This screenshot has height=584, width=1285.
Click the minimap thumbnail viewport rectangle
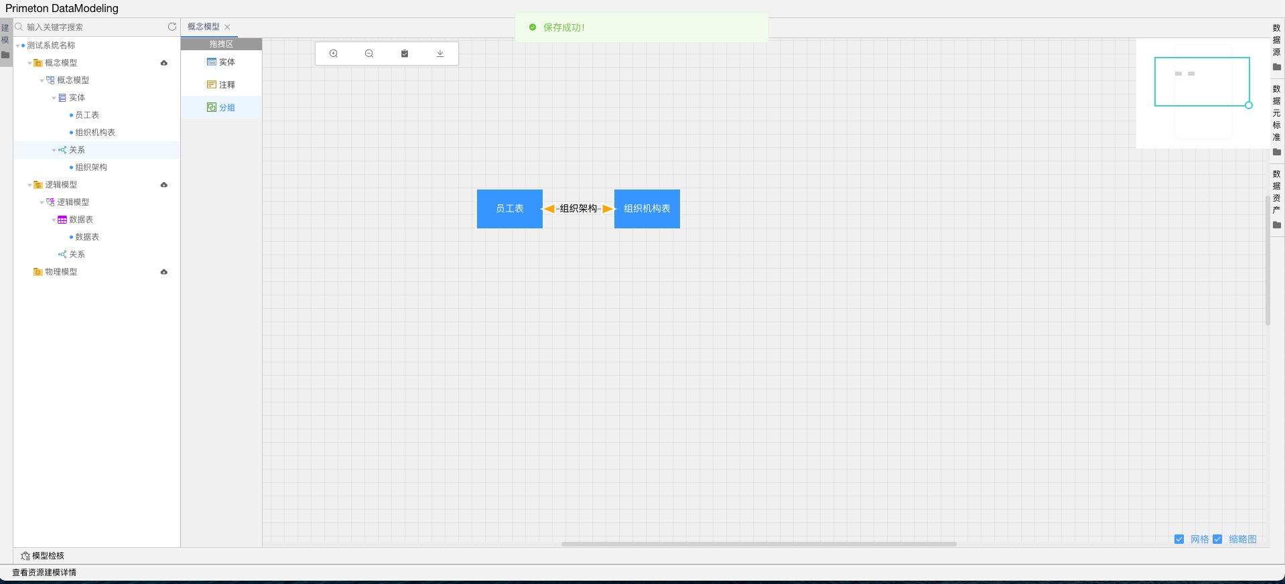pos(1202,82)
